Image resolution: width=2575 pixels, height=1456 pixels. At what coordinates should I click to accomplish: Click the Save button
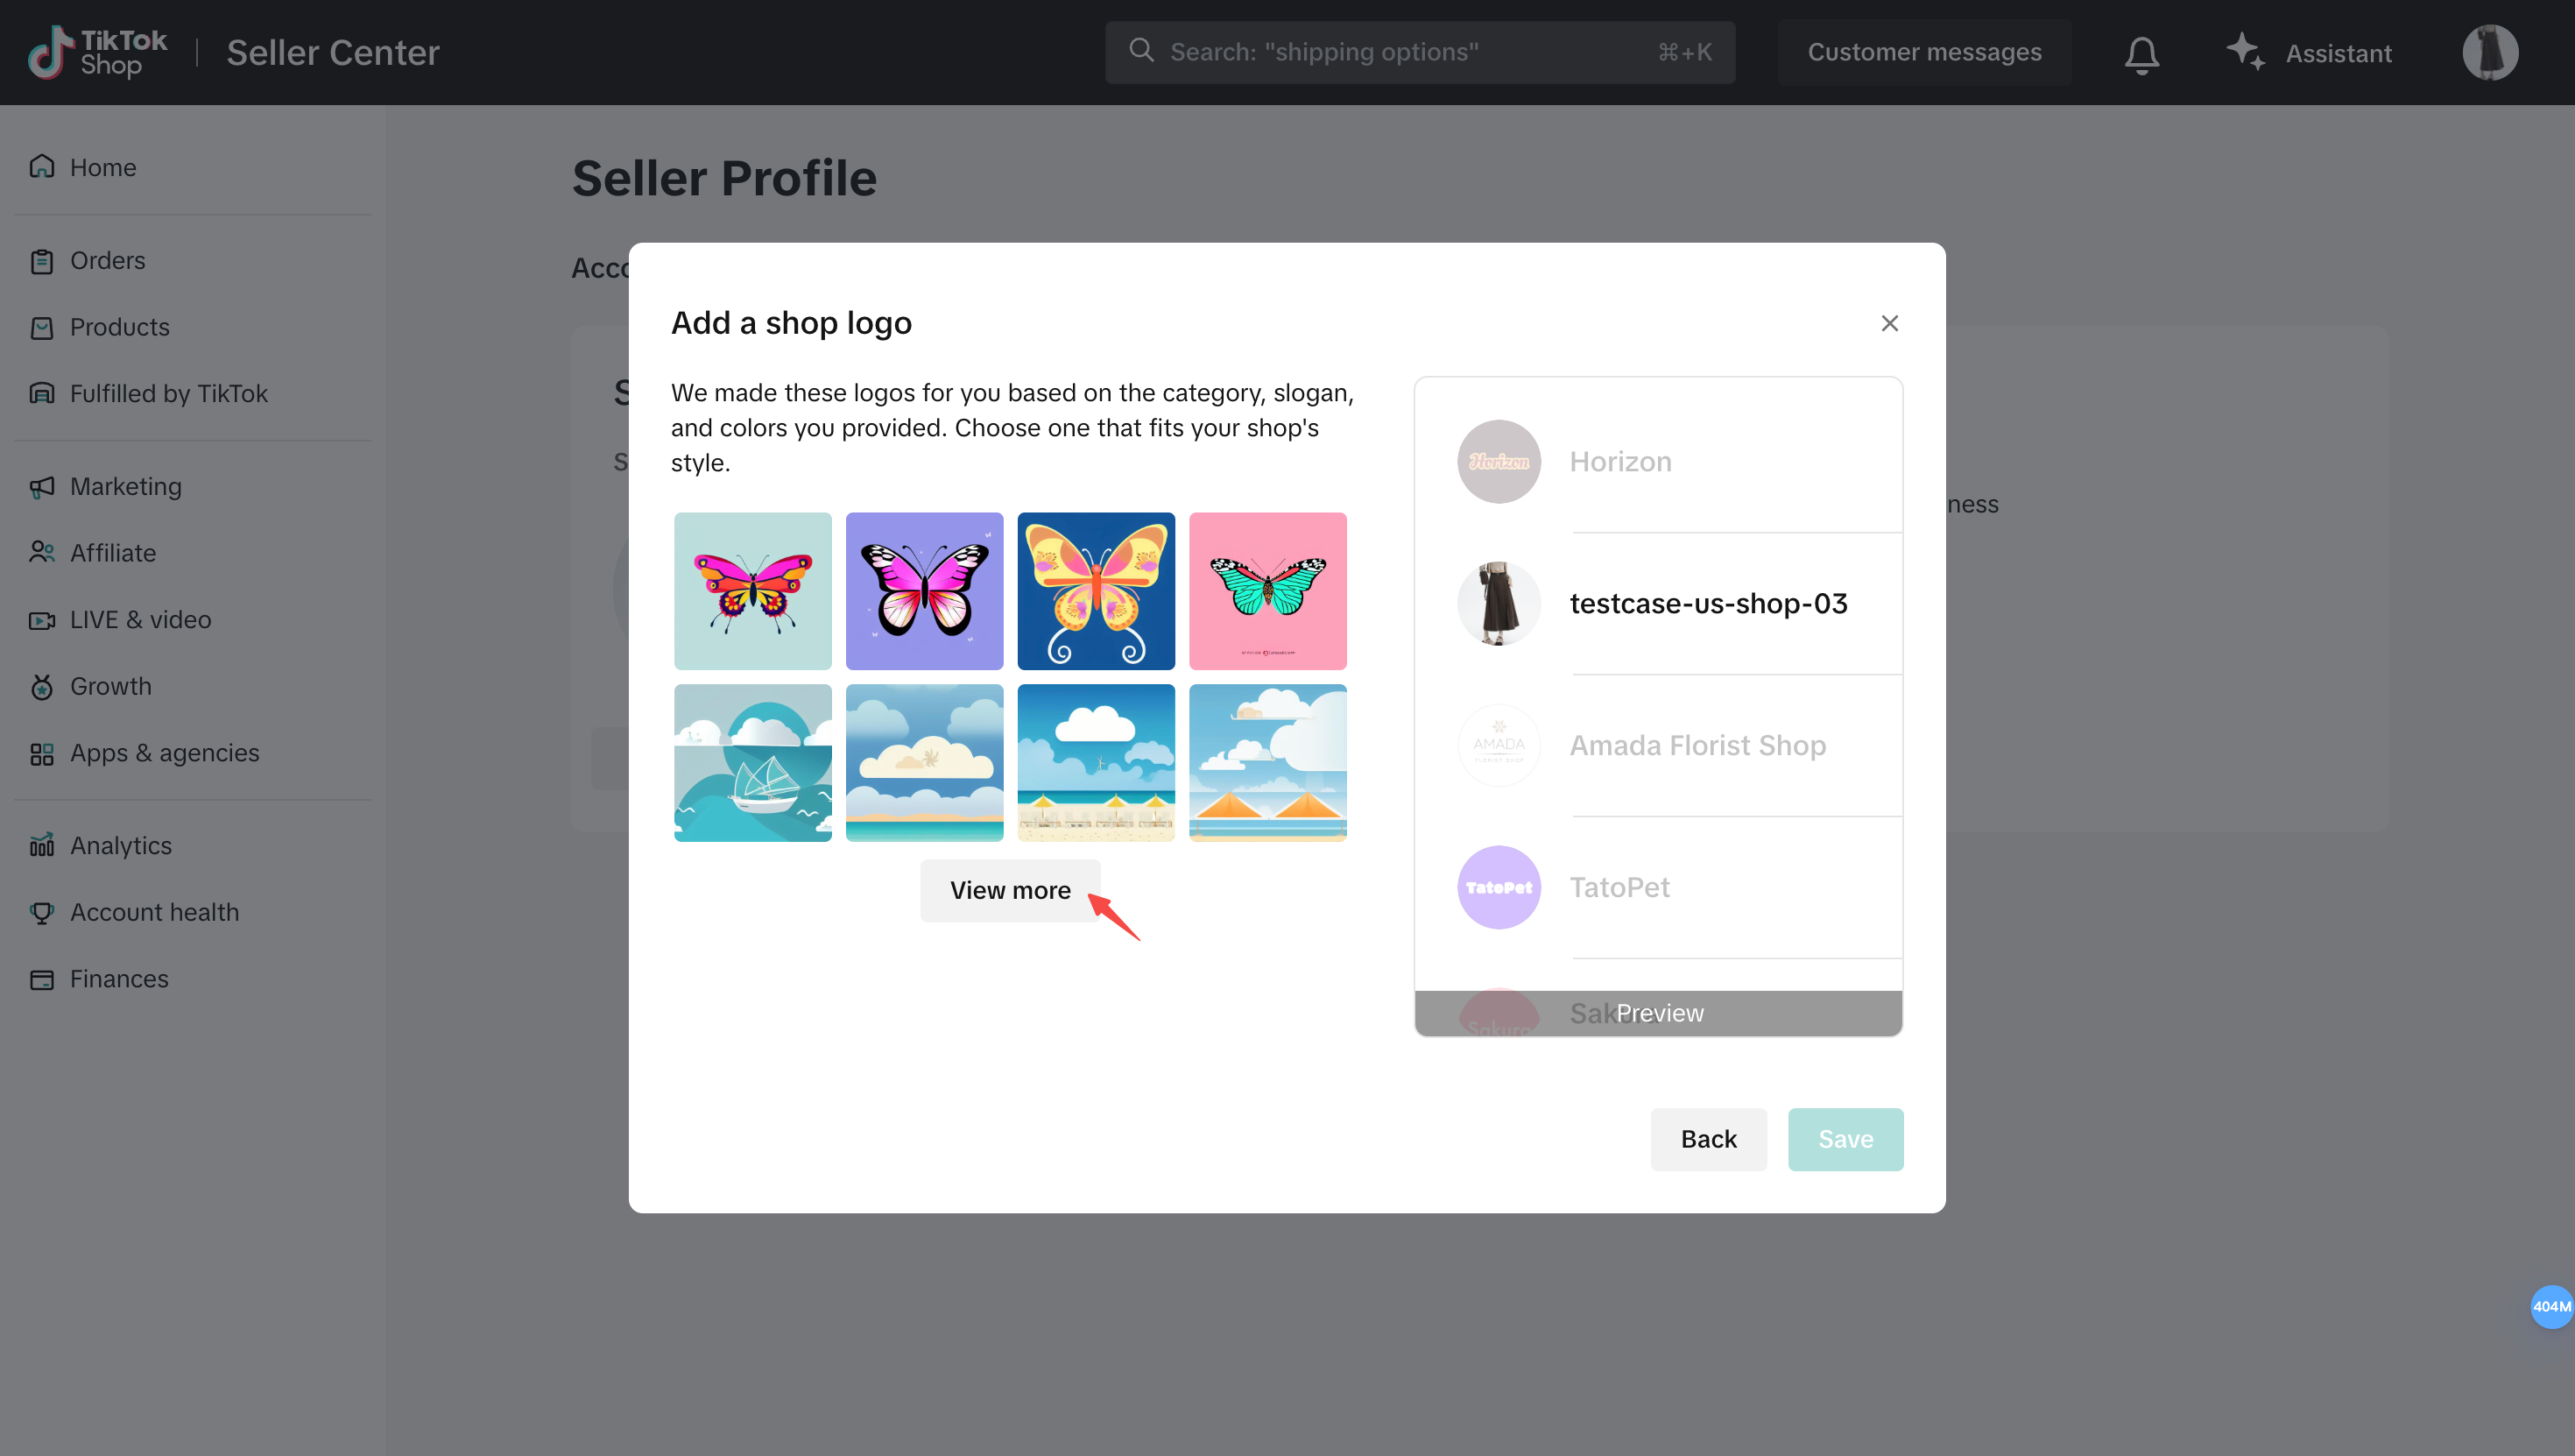[x=1845, y=1139]
